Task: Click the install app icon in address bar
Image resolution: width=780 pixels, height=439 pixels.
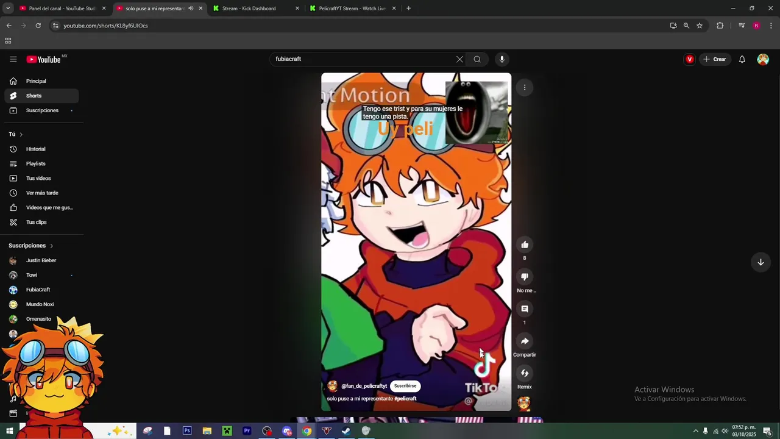Action: pyautogui.click(x=673, y=26)
